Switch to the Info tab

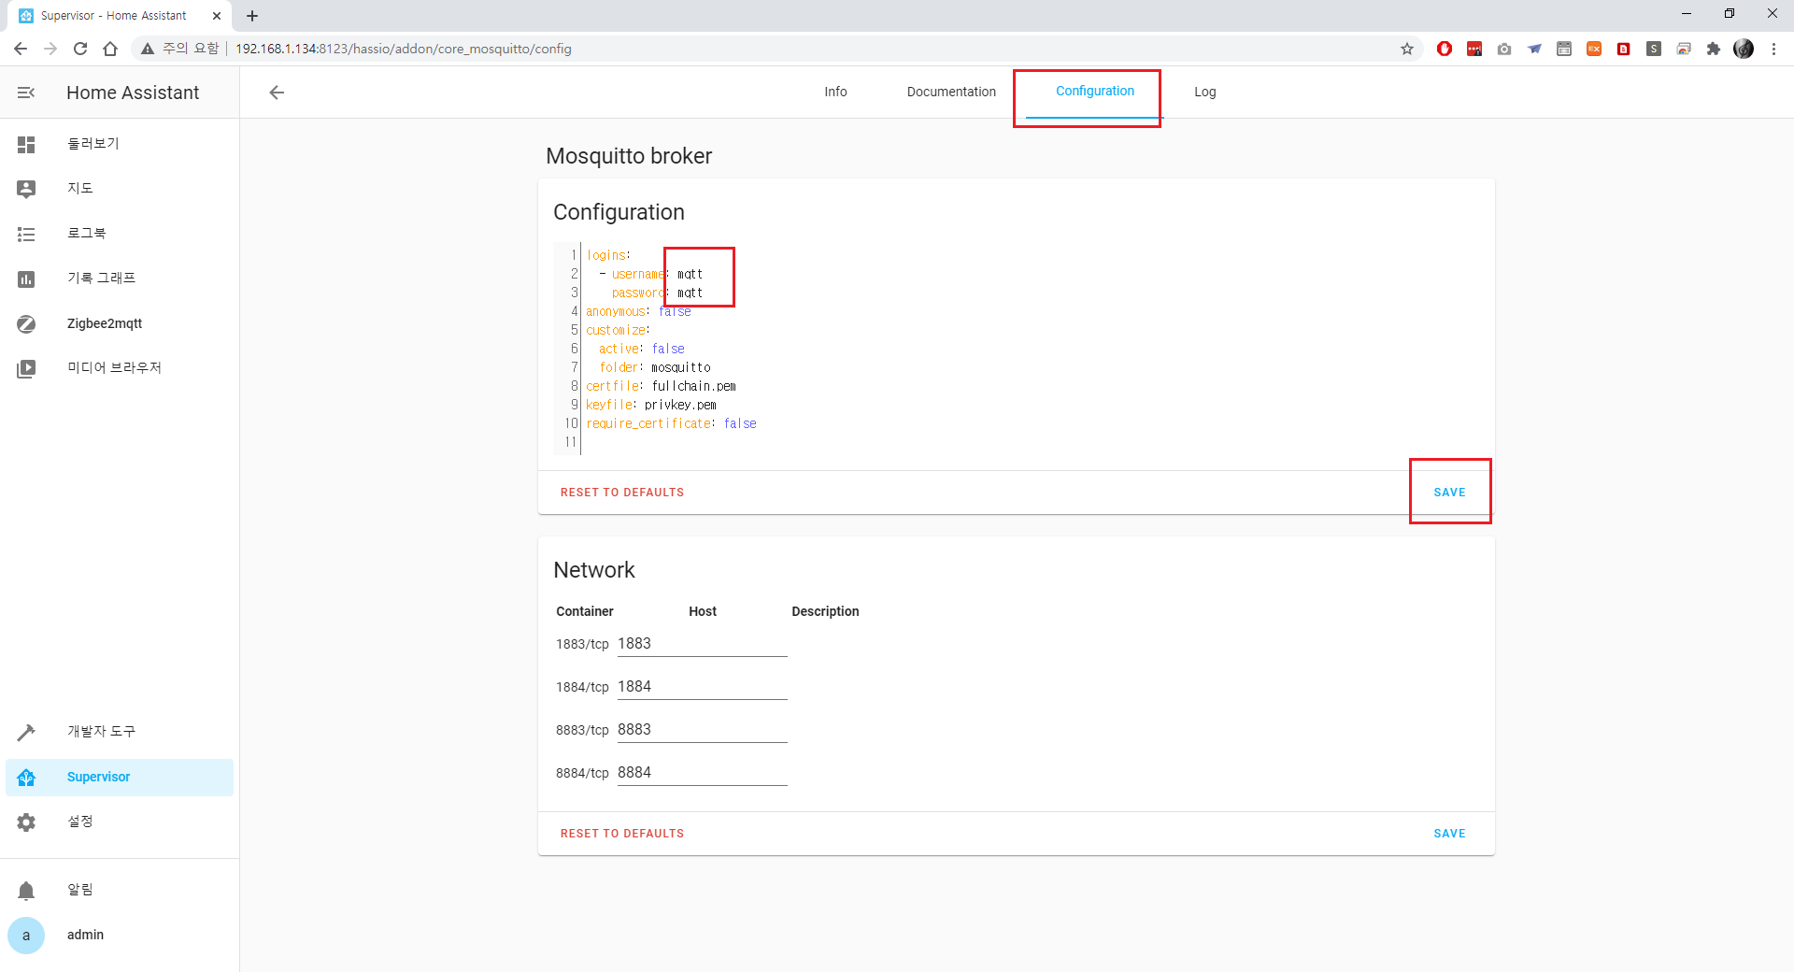pyautogui.click(x=835, y=92)
